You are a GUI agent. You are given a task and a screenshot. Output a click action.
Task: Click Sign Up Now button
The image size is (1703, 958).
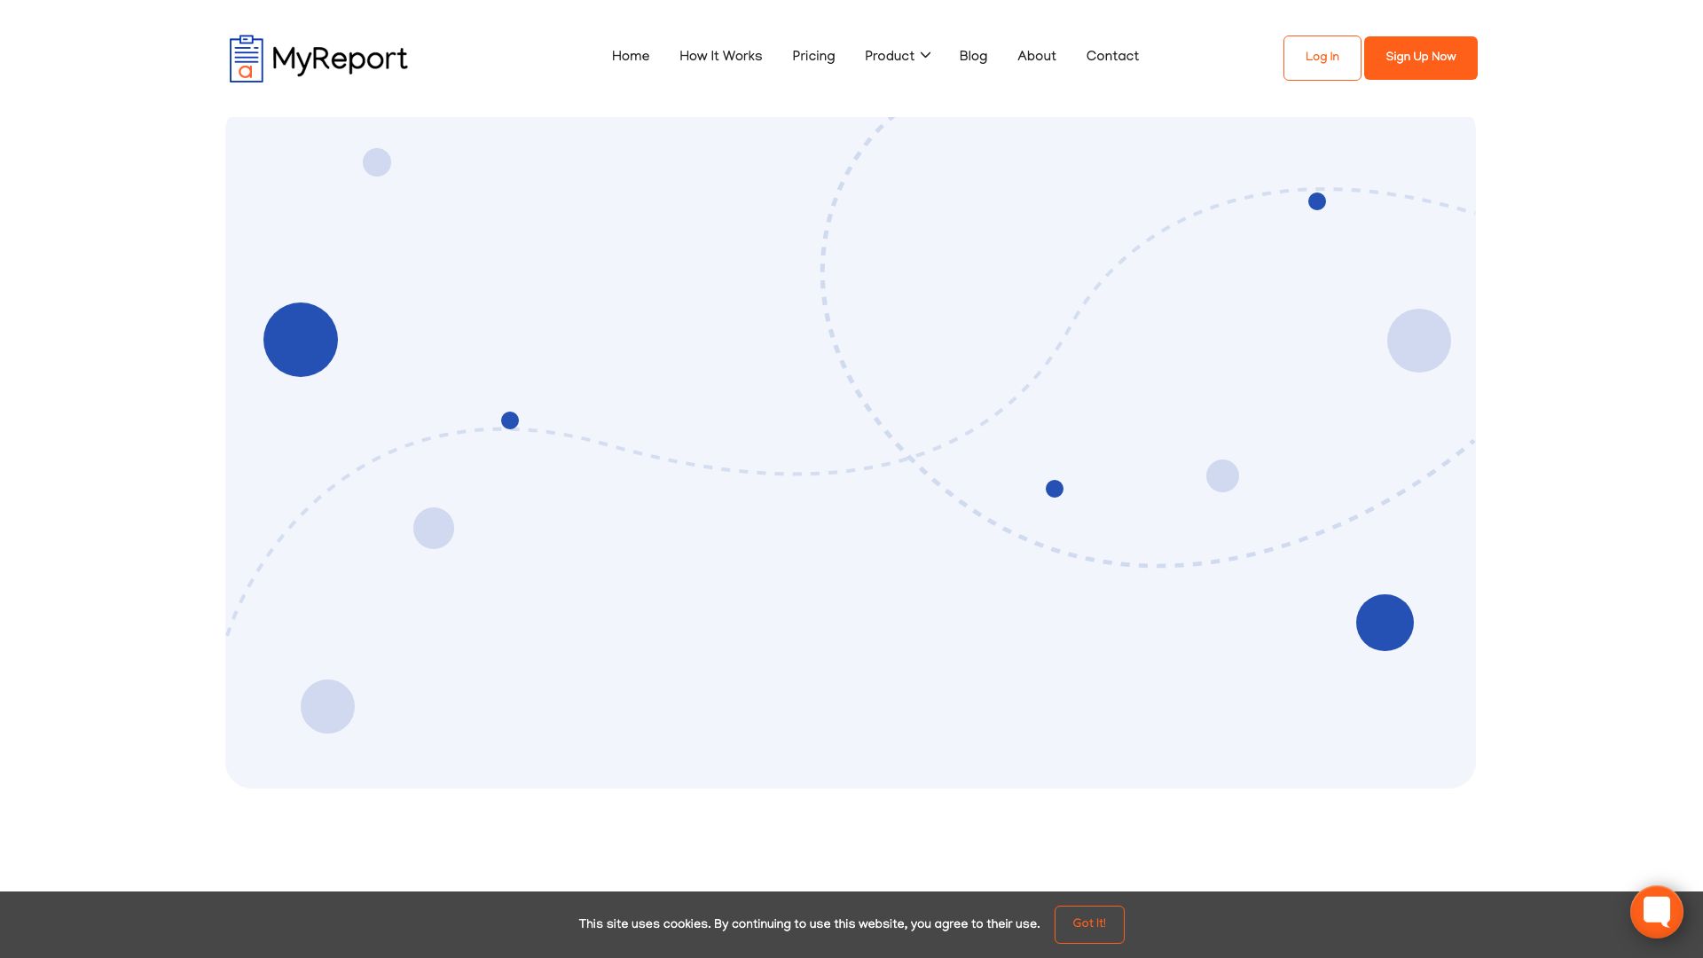coord(1420,58)
